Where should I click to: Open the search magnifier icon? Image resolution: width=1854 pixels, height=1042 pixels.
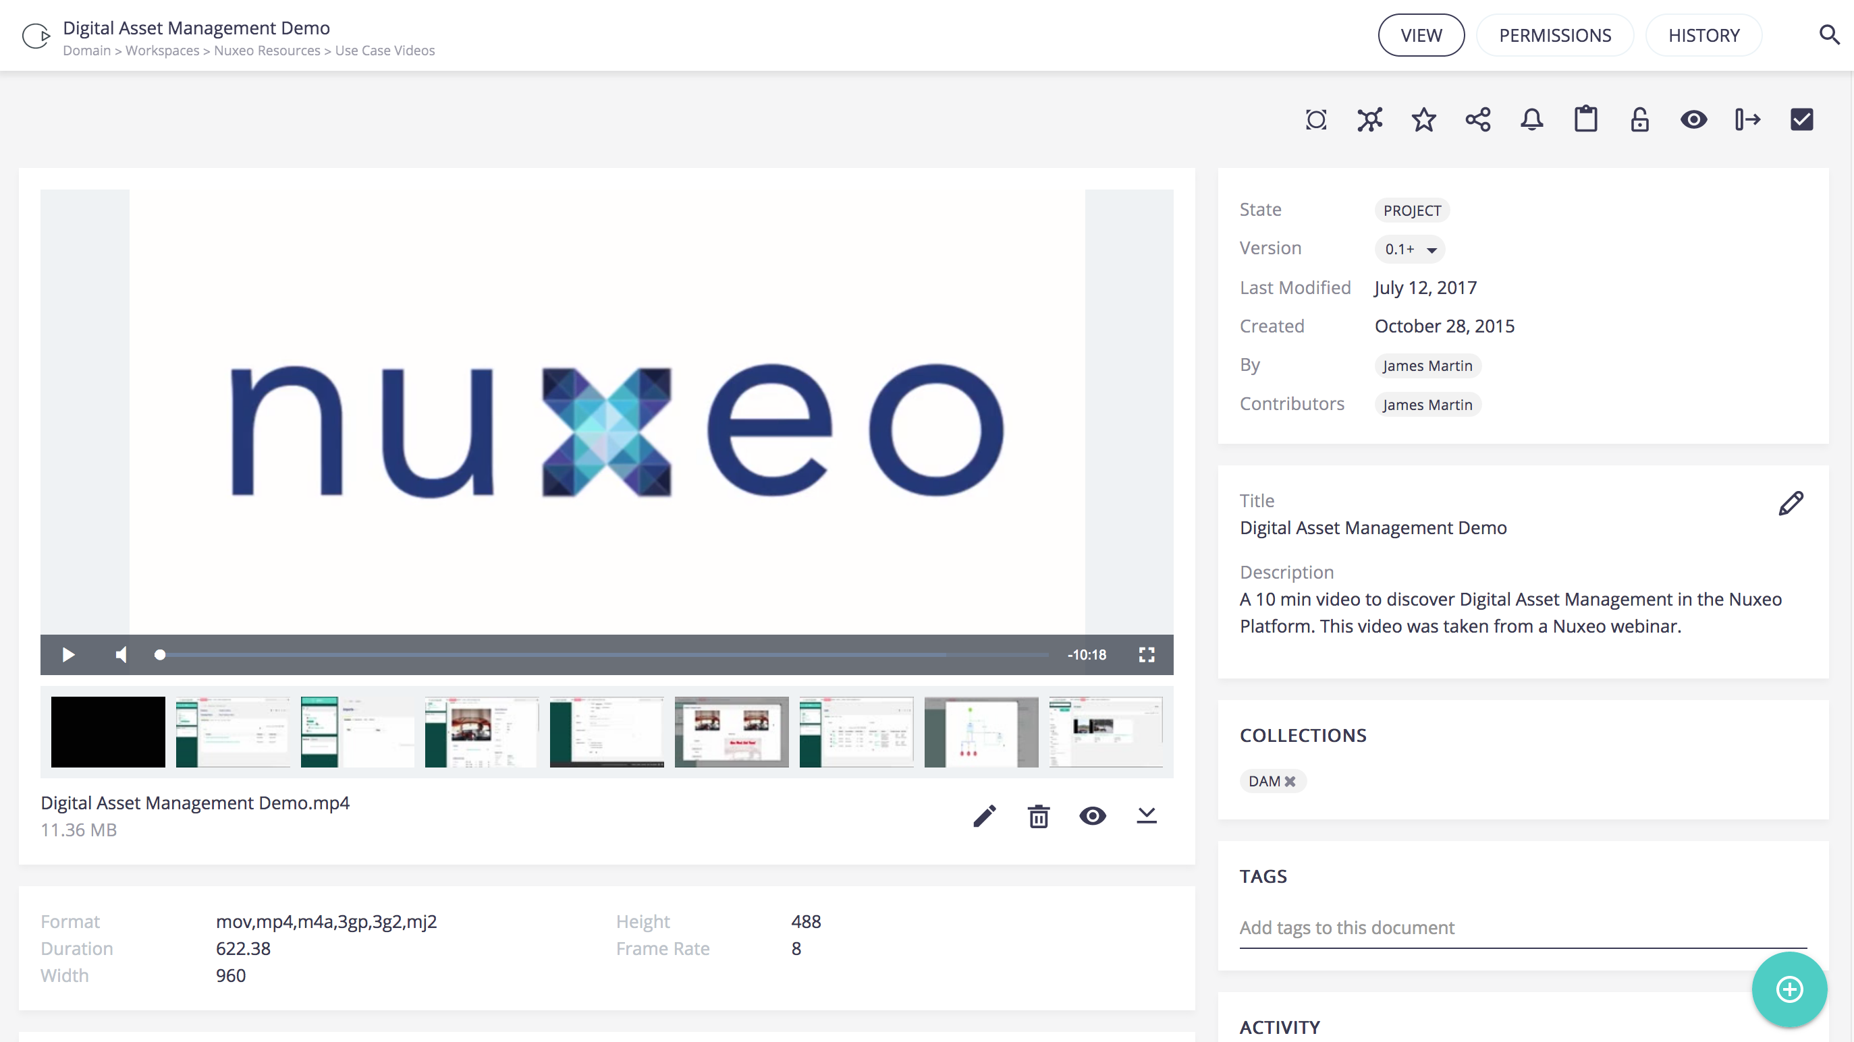tap(1829, 34)
